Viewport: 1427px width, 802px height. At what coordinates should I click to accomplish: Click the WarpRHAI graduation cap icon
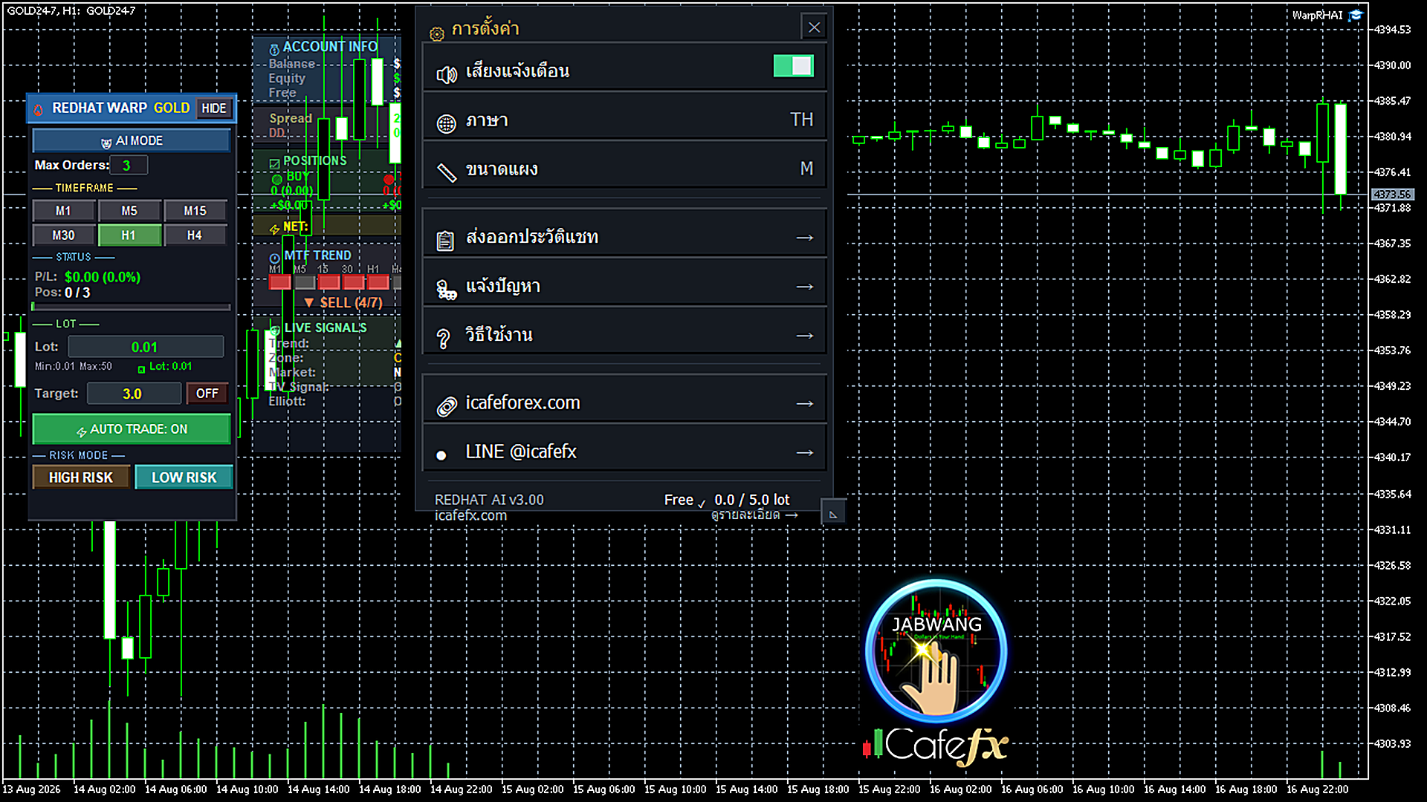(x=1356, y=16)
